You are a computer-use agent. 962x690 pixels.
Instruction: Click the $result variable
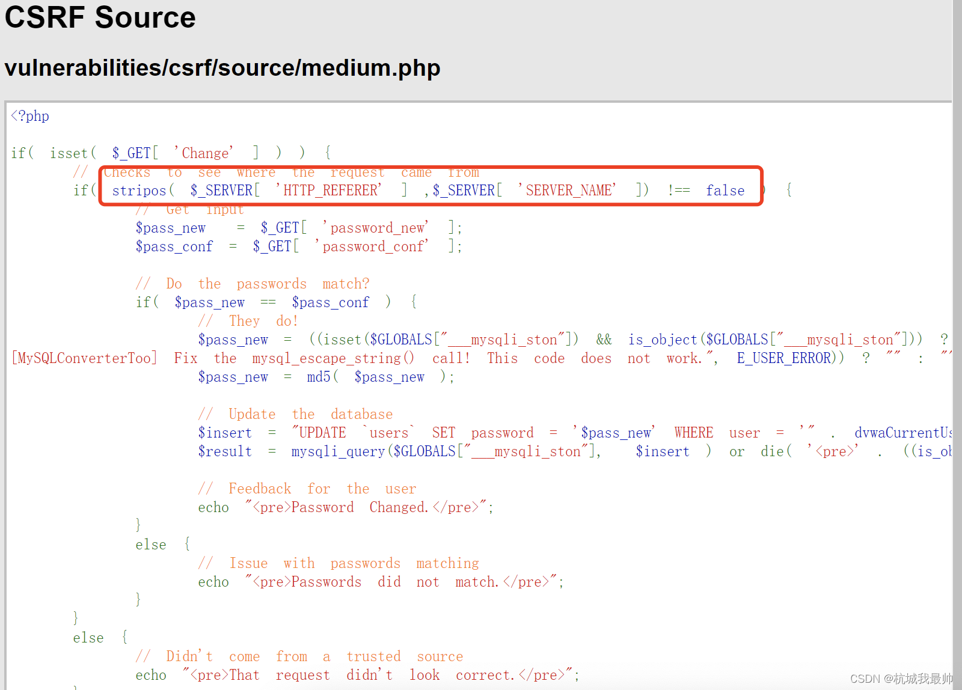[225, 451]
